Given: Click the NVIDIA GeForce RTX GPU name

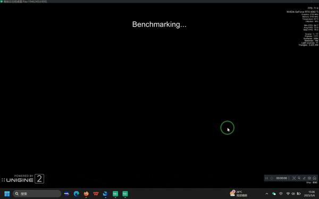Looking at the screenshot, I should click(x=303, y=12).
